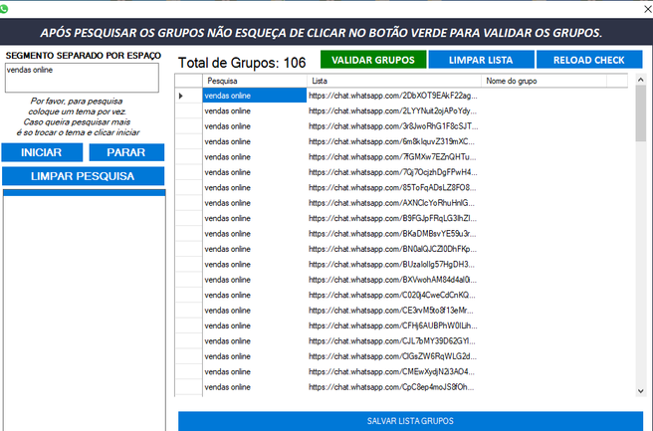Save the list with SALVAR LISTA GRUPOS
This screenshot has height=431, width=653.
pyautogui.click(x=410, y=421)
